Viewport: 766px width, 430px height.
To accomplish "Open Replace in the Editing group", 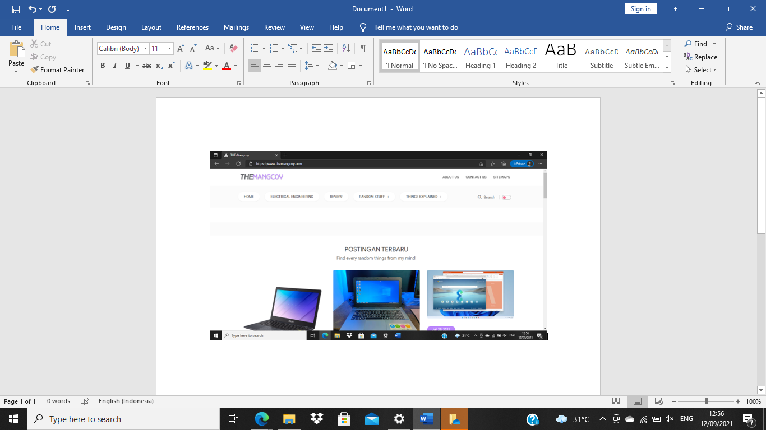I will (702, 57).
